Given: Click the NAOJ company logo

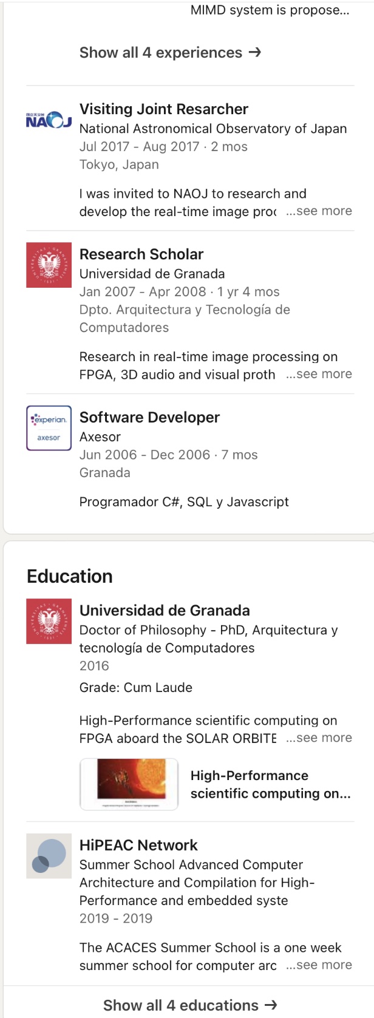Looking at the screenshot, I should coord(49,120).
